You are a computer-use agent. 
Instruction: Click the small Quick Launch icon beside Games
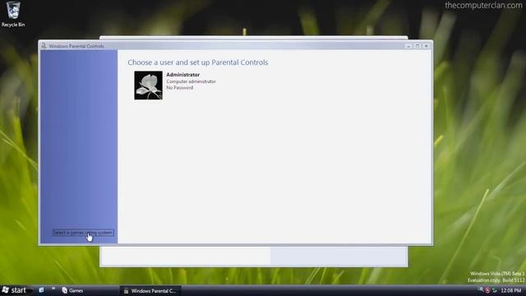pyautogui.click(x=53, y=289)
